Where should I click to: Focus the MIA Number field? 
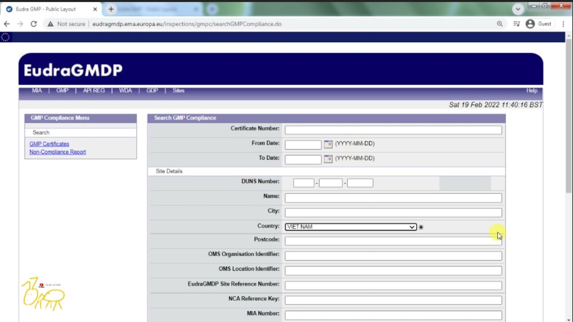click(393, 315)
